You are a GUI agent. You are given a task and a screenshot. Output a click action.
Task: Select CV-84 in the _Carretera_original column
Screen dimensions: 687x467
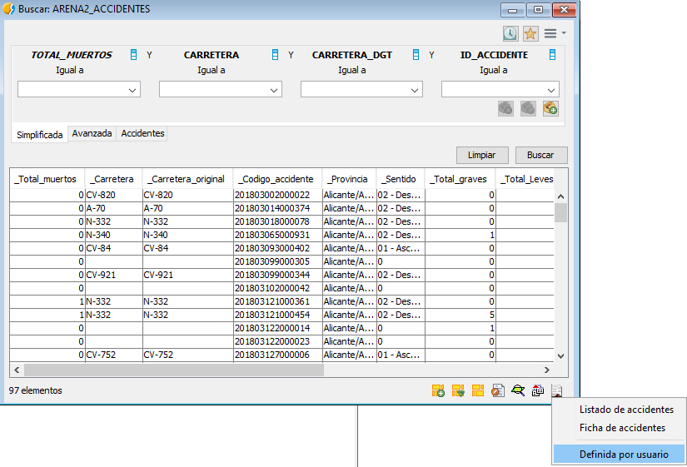(x=187, y=248)
